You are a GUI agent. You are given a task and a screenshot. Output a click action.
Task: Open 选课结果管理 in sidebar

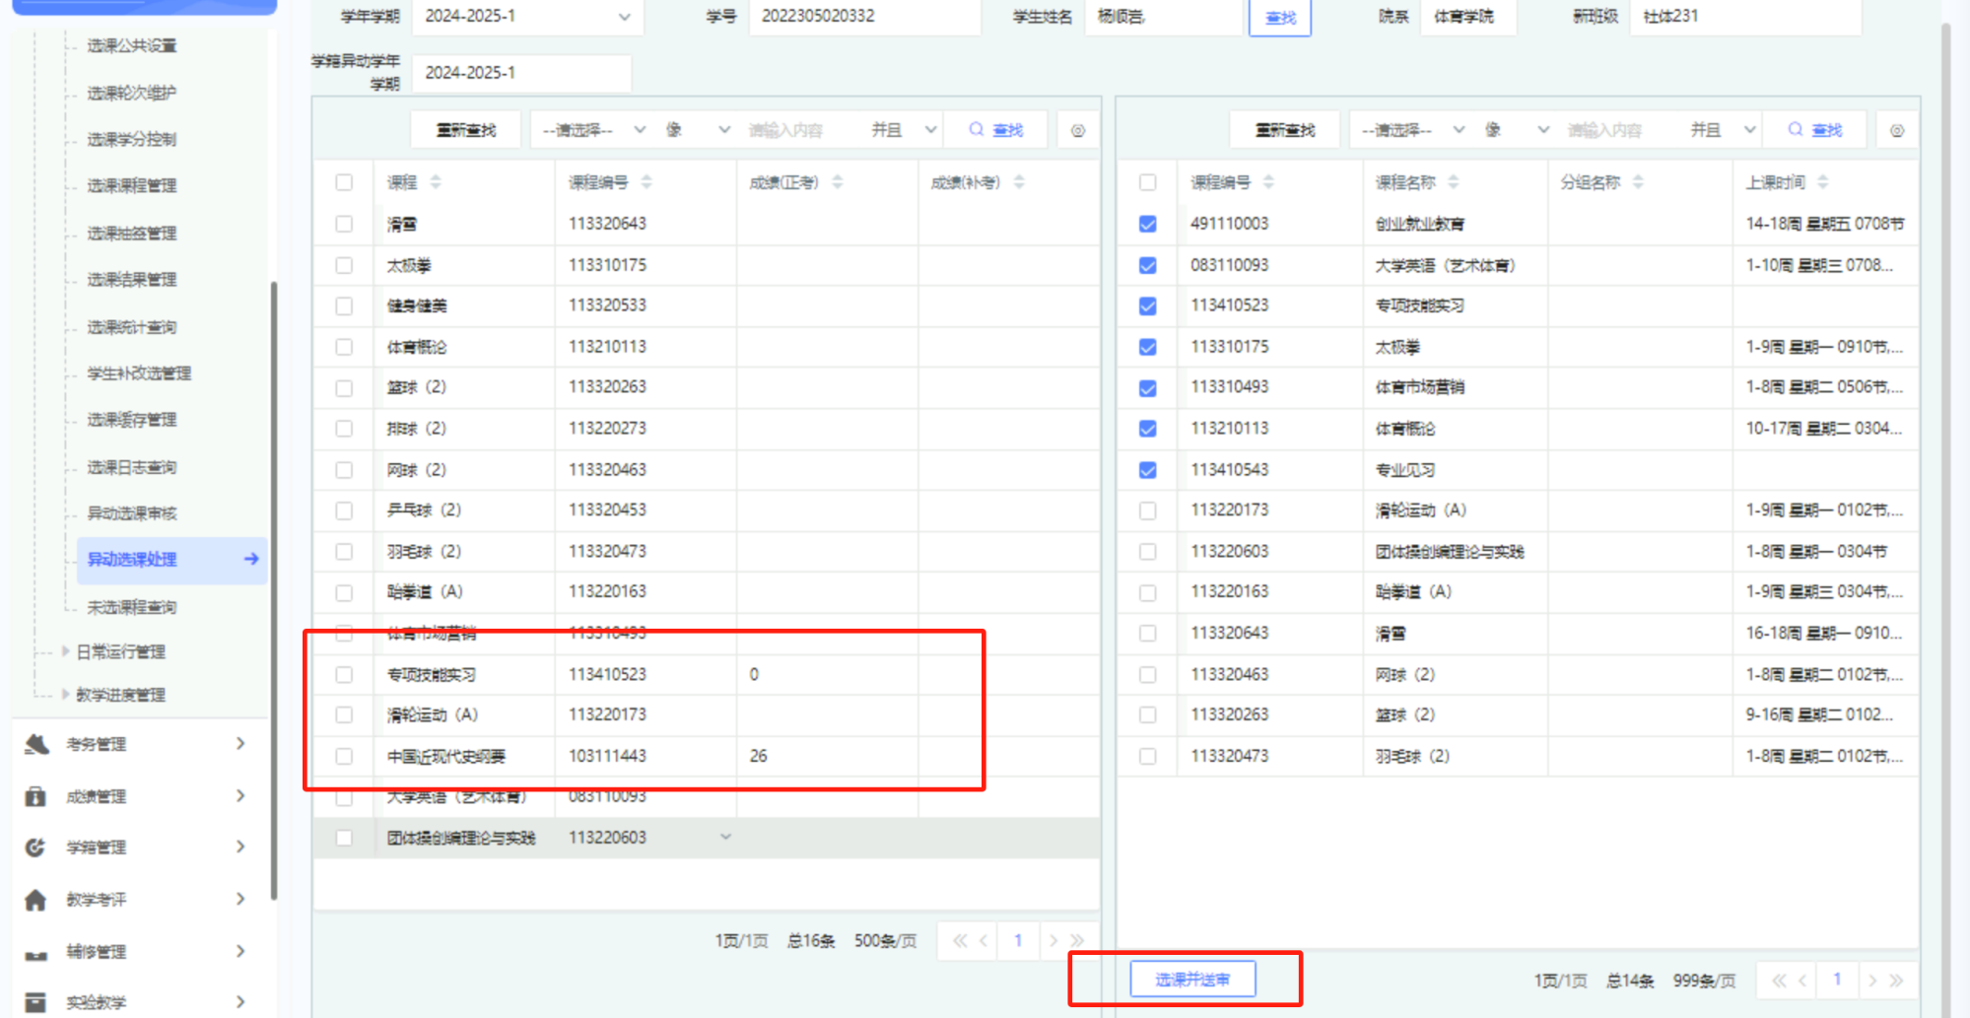click(x=132, y=280)
